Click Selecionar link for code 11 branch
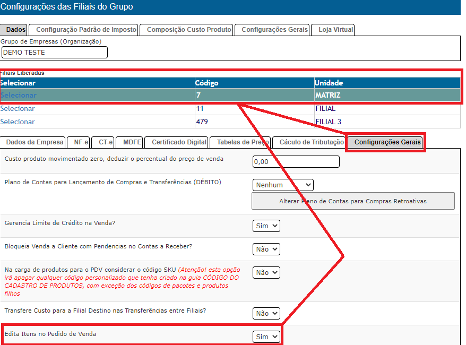The image size is (466, 345). point(18,109)
